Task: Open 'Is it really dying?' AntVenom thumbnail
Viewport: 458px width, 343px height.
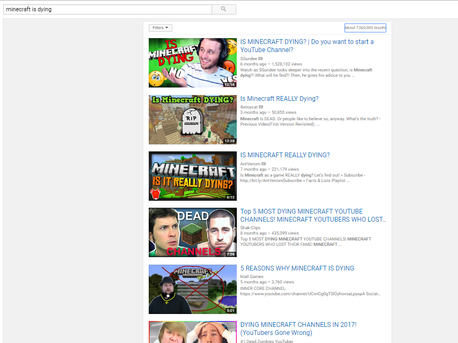Action: [193, 176]
